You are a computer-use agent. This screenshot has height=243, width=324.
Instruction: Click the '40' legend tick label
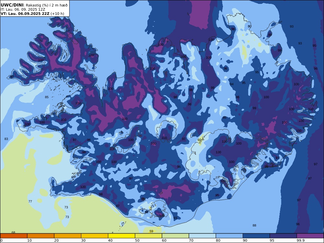pyautogui.click(x=110, y=240)
